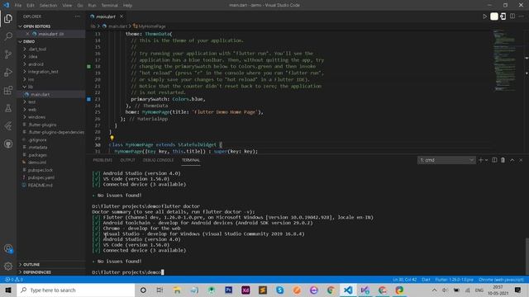Open editor More Actions ellipsis
Screen dimensions: 529x297
522,16
